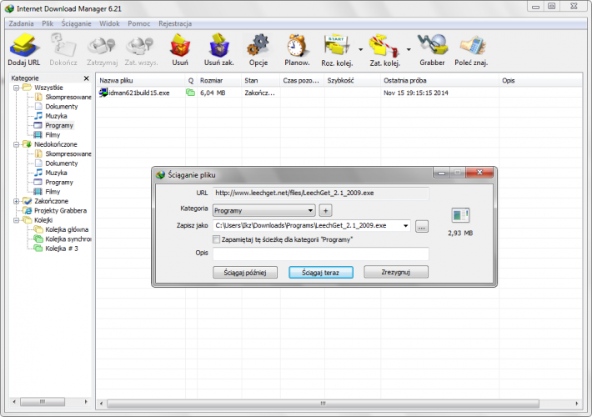Click the Ściągaj teraz button

click(x=321, y=273)
